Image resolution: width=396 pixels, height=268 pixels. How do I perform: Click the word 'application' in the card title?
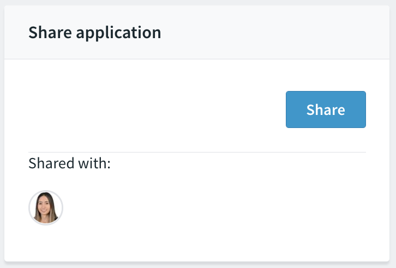coord(118,33)
